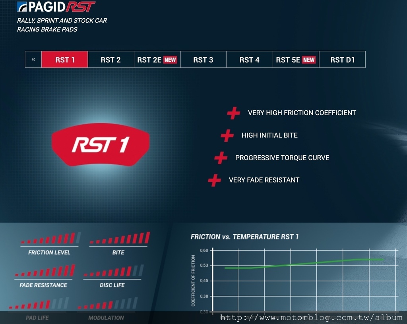Click plus icon beside Very Fade Resistant
407x324 pixels.
[214, 180]
